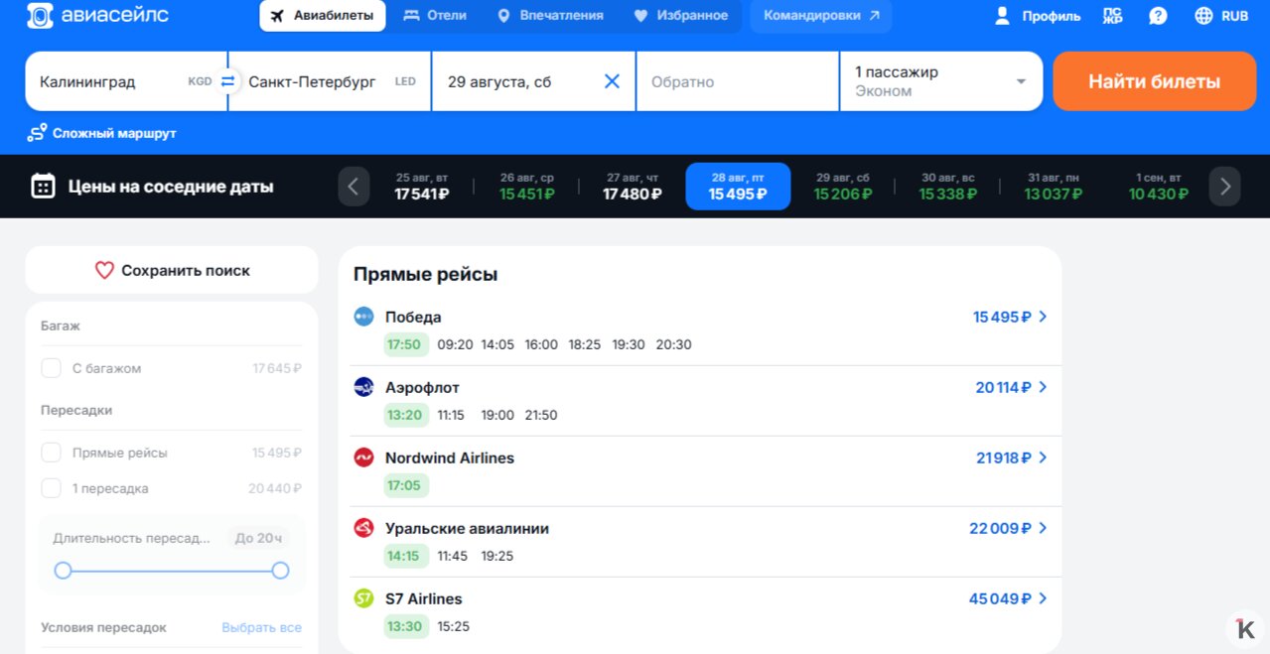Click the Калининград origin field

coord(126,81)
